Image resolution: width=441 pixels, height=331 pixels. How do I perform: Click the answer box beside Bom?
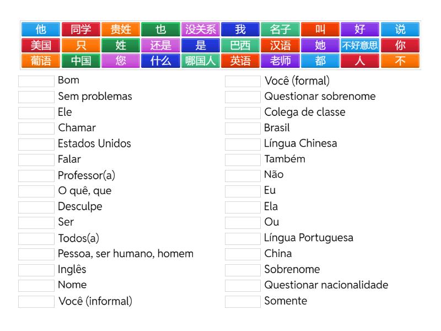click(36, 82)
